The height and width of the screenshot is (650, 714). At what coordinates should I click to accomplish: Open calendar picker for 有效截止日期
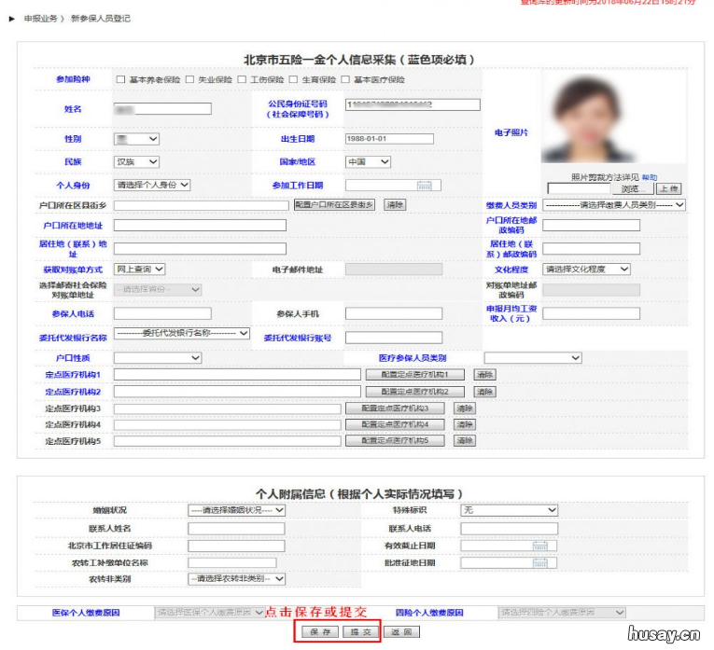click(540, 546)
